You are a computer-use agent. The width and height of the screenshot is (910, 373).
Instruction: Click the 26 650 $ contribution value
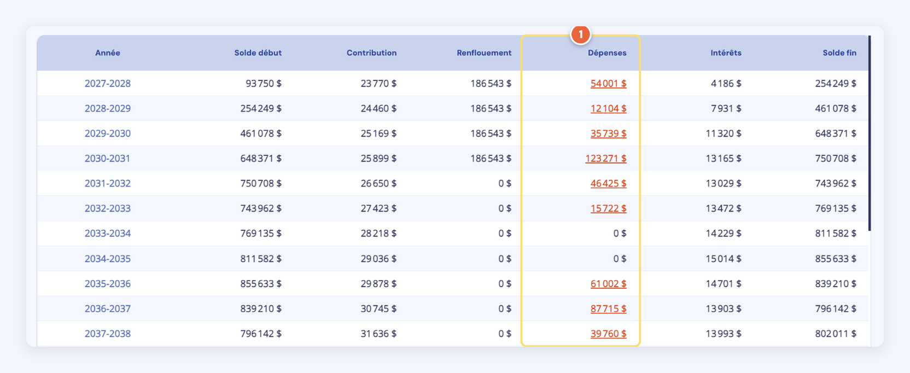tap(378, 183)
